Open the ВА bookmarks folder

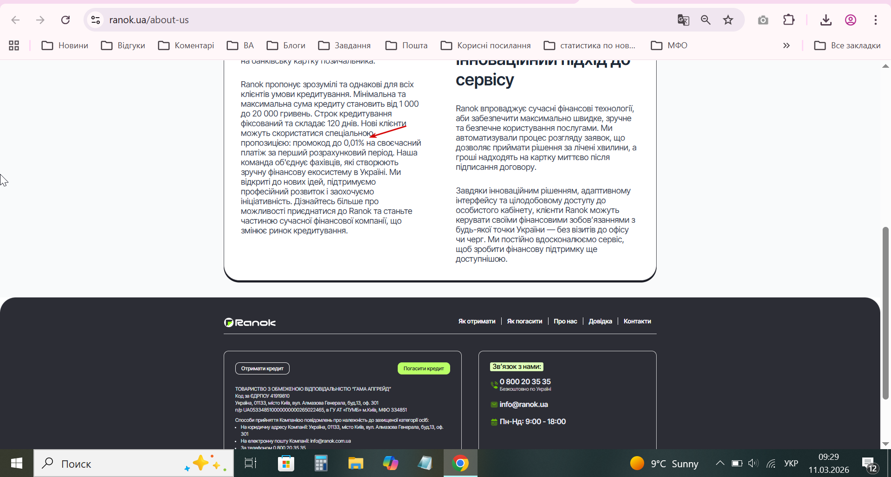click(240, 45)
